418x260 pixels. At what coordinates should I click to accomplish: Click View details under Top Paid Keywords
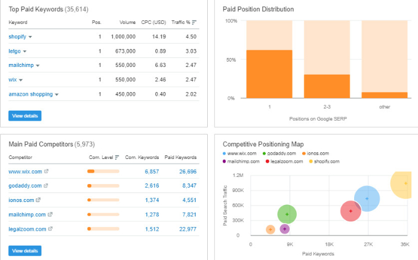click(x=25, y=116)
